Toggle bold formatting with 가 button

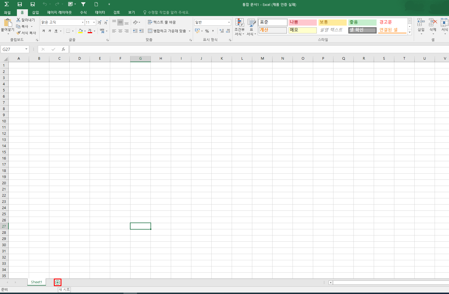click(x=44, y=31)
